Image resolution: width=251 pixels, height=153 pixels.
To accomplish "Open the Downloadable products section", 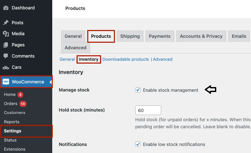I will coord(126,59).
